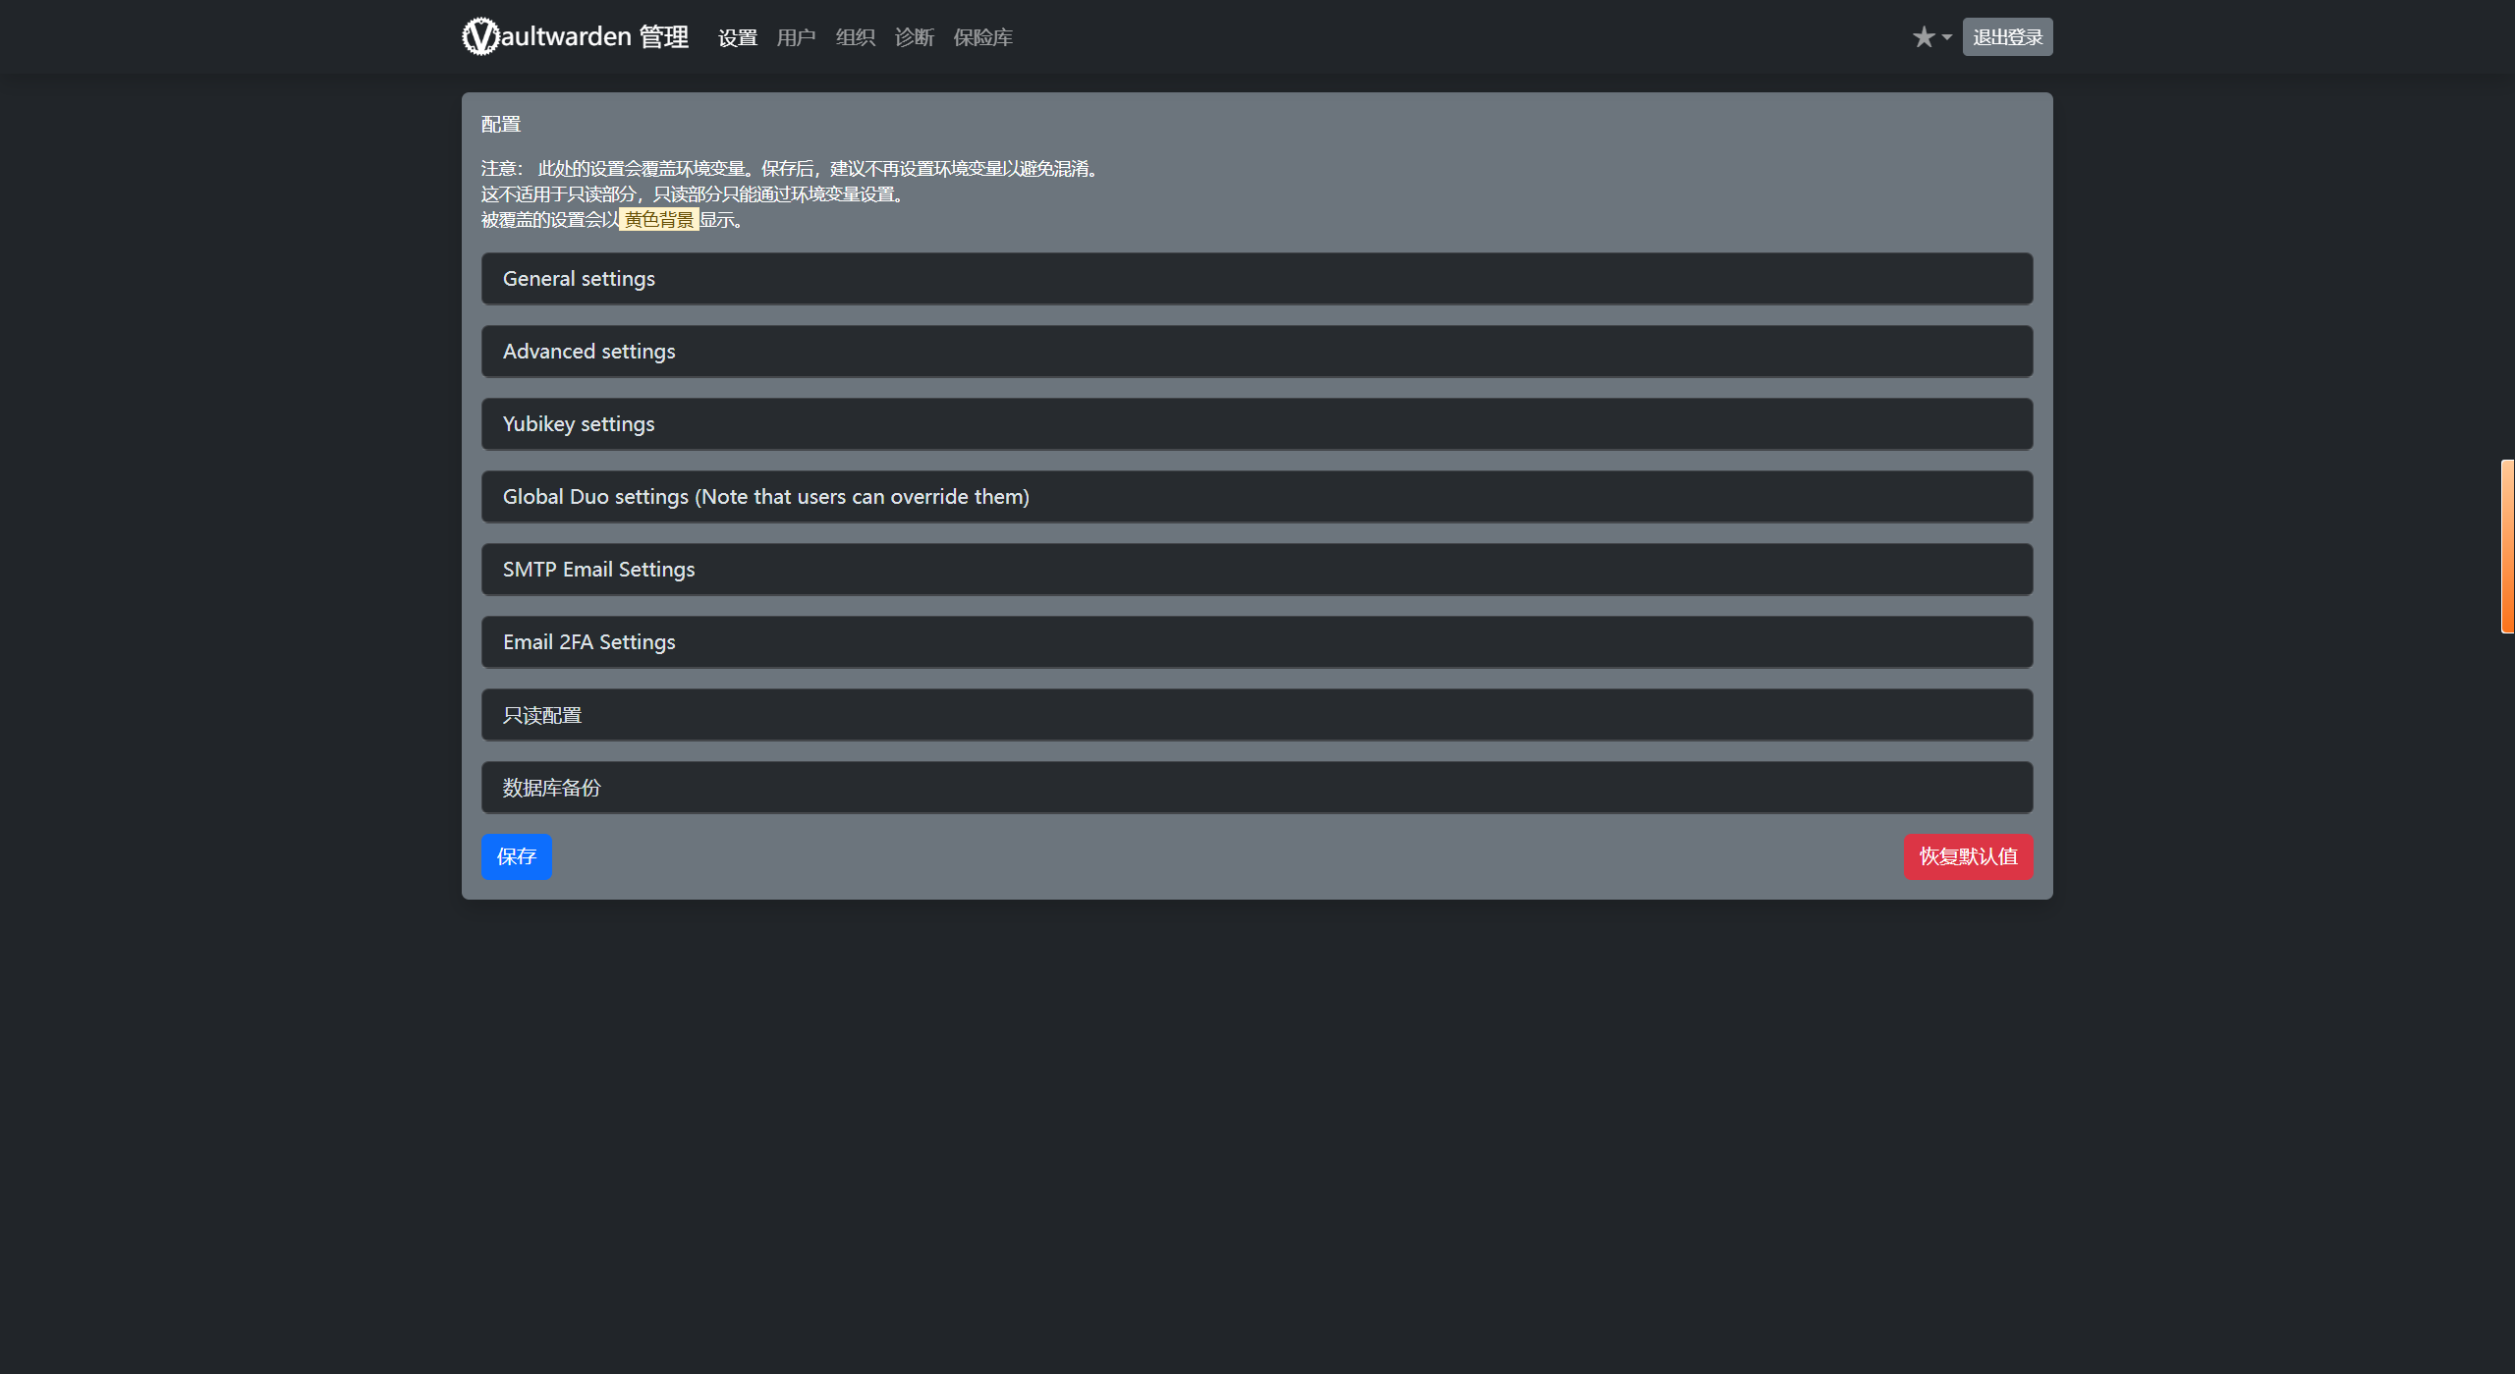Image resolution: width=2515 pixels, height=1374 pixels.
Task: Click the red 恢复默认值 reset button
Action: coord(1968,856)
